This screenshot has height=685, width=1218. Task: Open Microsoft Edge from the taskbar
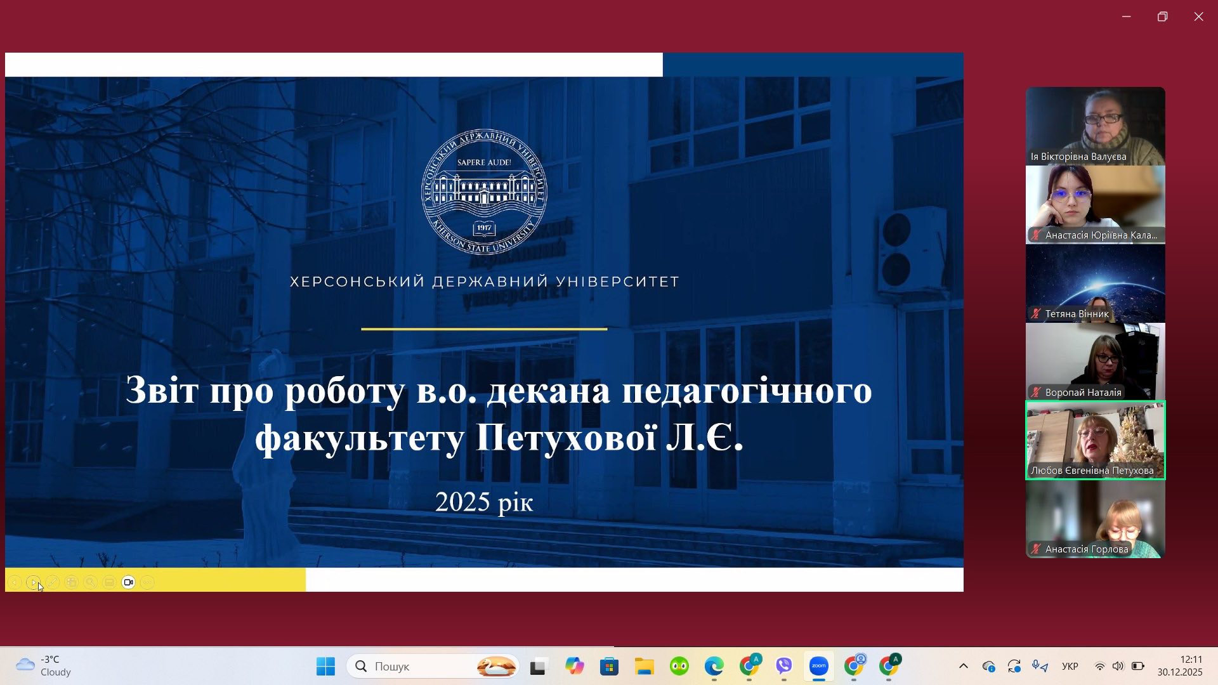(x=714, y=666)
